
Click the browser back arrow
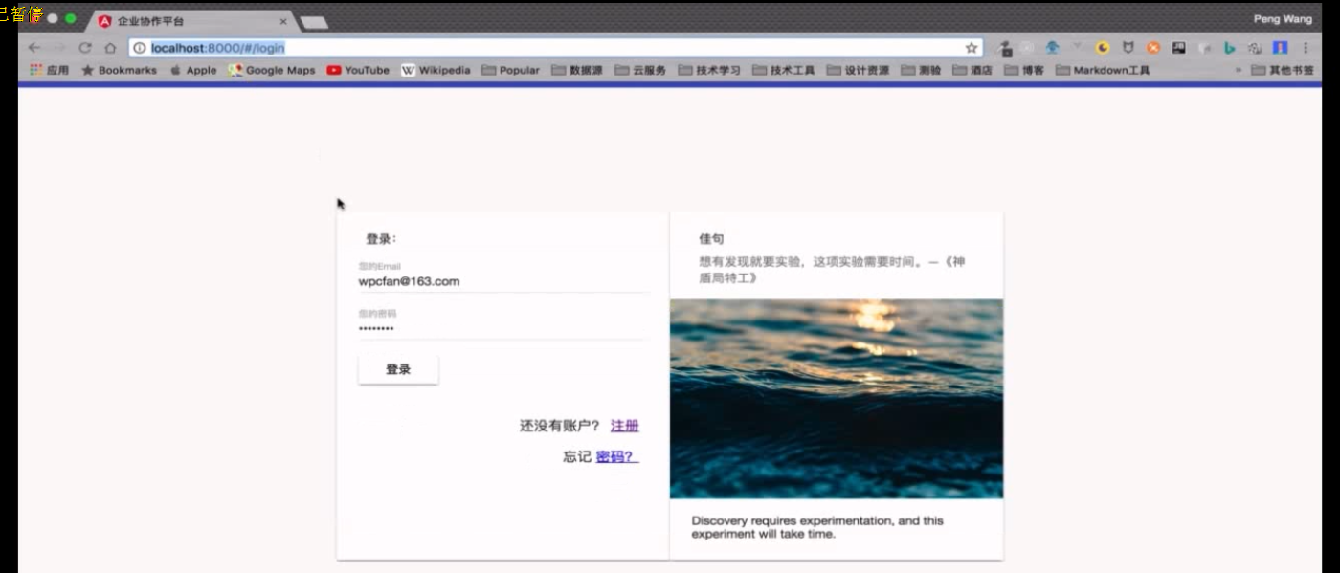[34, 48]
